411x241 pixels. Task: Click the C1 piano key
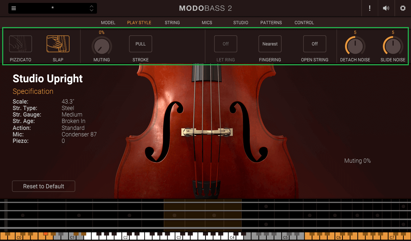coord(72,237)
